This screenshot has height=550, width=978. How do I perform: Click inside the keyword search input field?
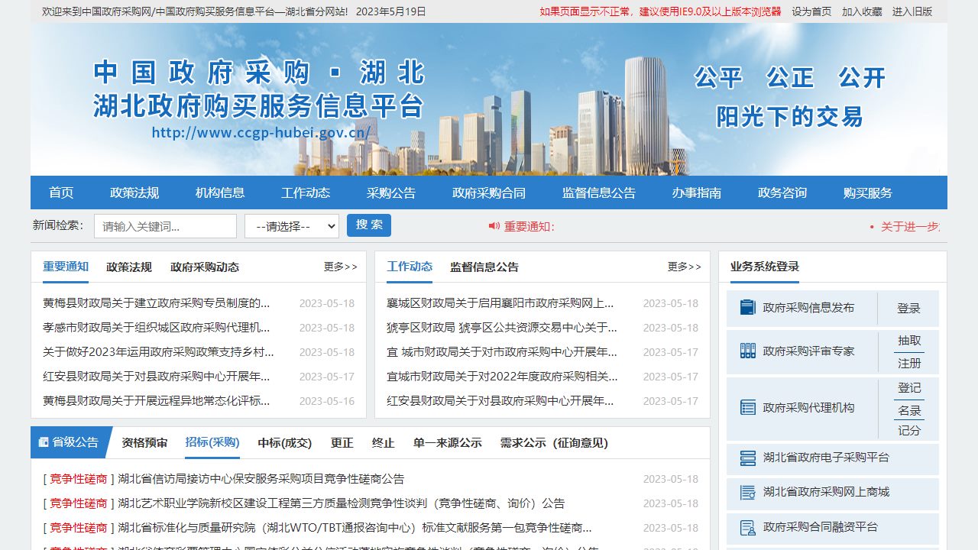pos(164,225)
